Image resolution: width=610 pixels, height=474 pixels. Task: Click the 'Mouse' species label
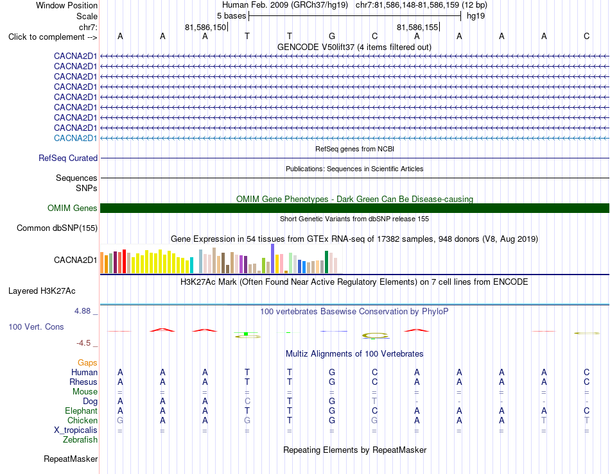(x=85, y=392)
